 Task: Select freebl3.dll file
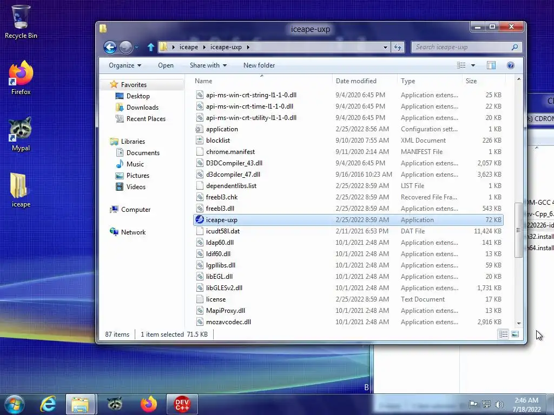(x=220, y=209)
